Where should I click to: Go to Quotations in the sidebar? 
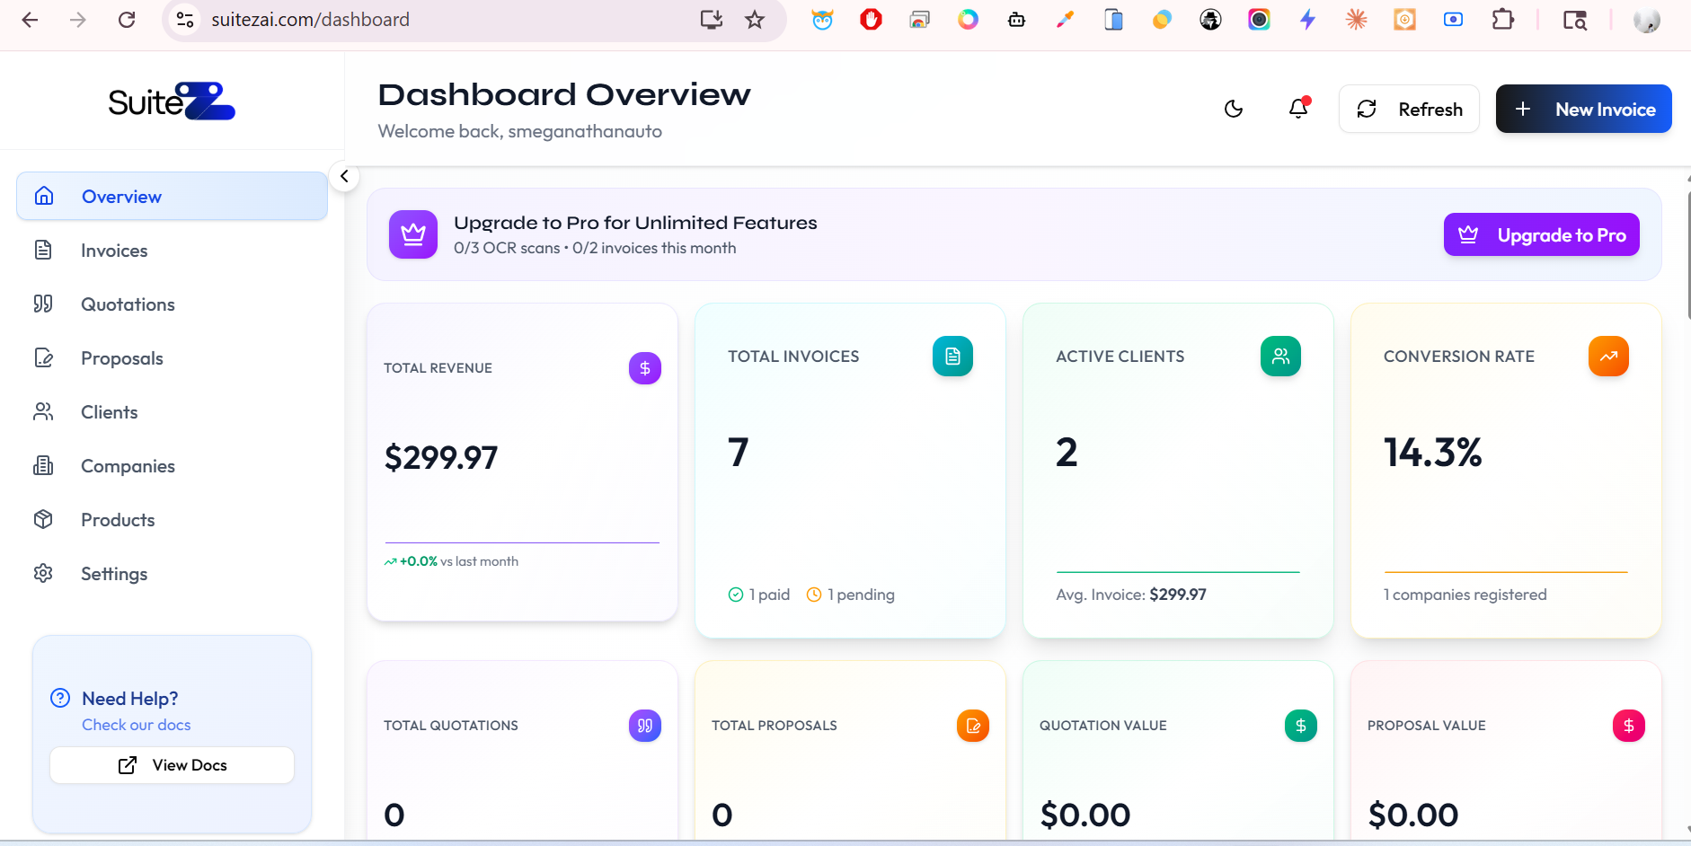(128, 304)
